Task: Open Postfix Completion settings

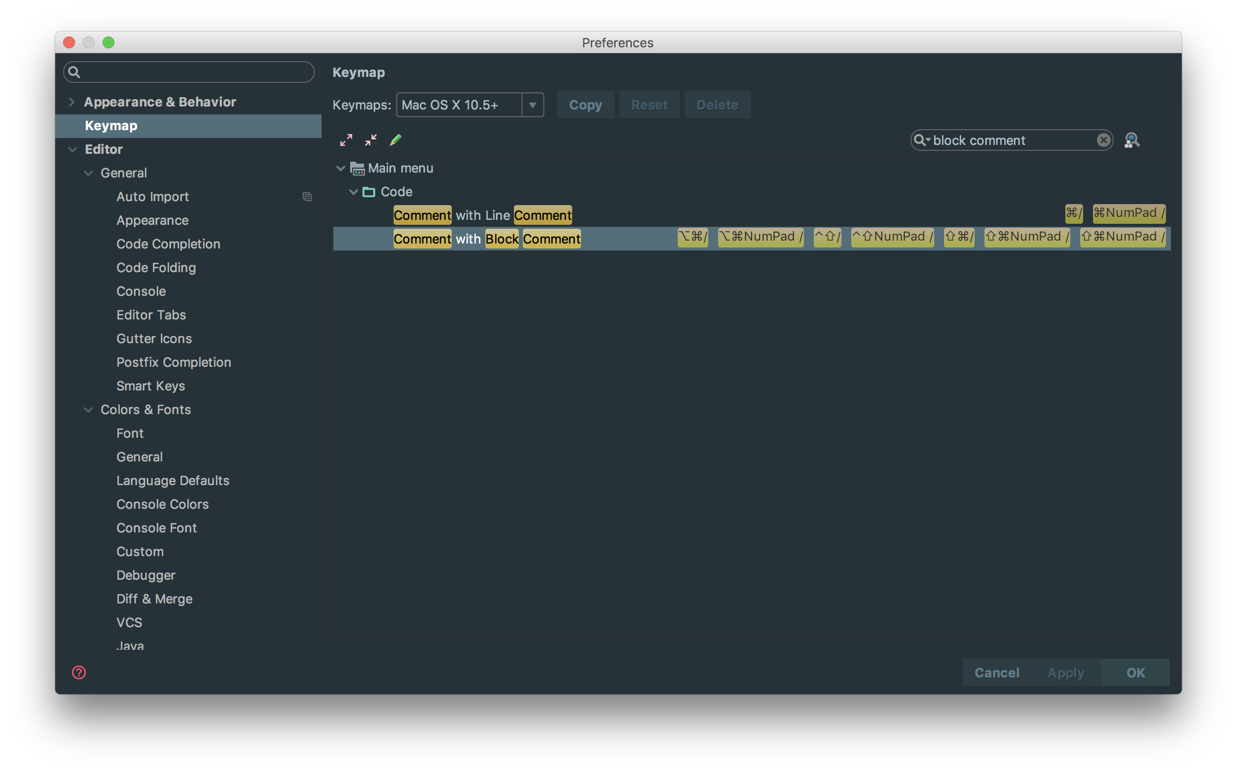Action: click(x=174, y=362)
